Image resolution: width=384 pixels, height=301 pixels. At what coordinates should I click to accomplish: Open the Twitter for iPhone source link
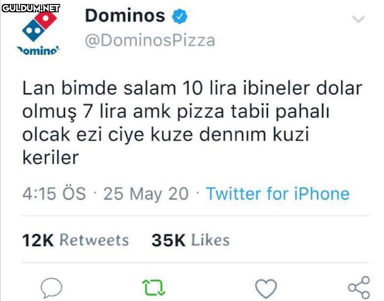[x=278, y=193]
